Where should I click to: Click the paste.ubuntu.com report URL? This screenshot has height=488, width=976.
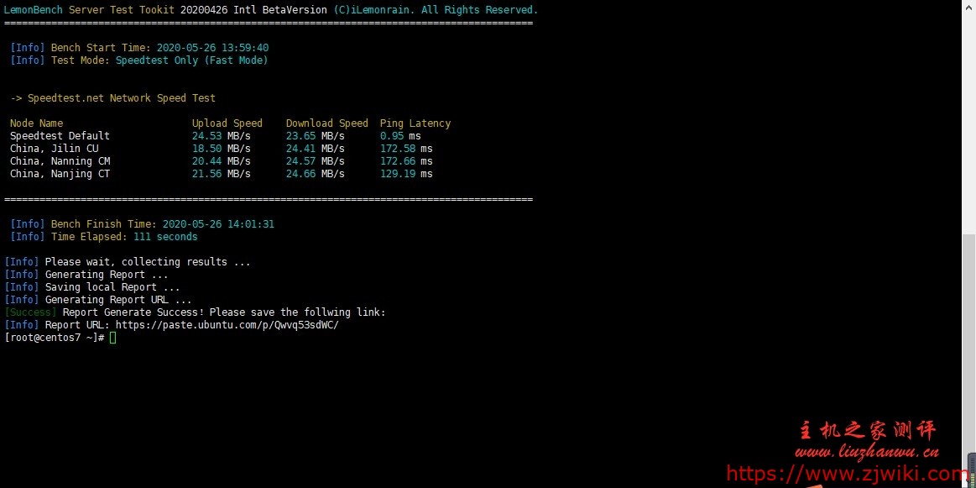tap(227, 325)
